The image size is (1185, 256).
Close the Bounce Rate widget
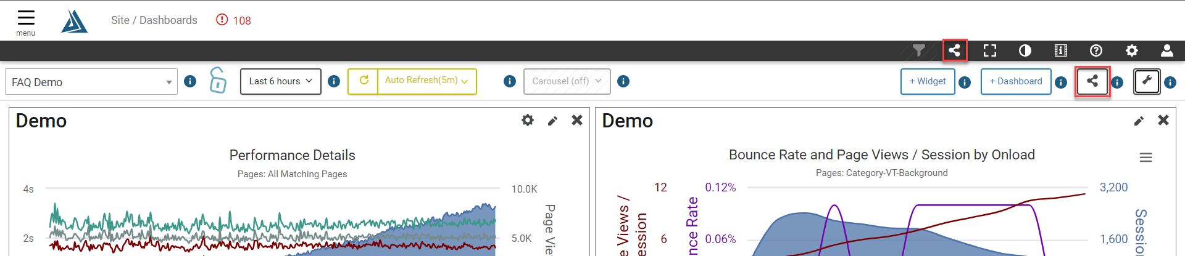[x=1163, y=120]
